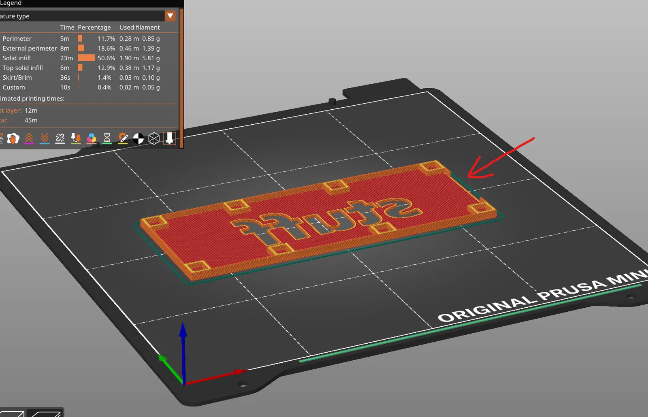648x417 pixels.
Task: Toggle shells wireframe cube icon
Action: point(154,138)
